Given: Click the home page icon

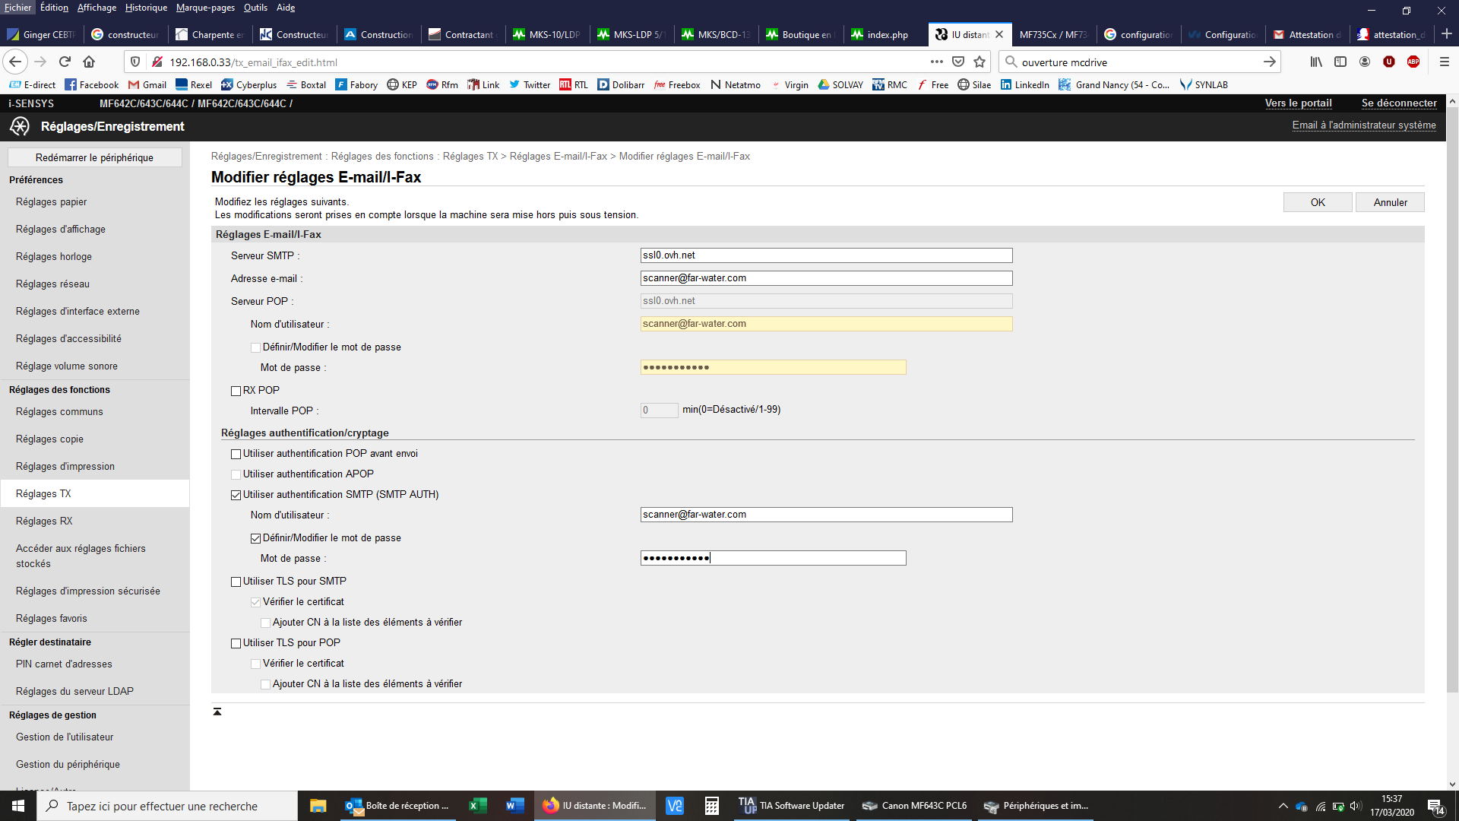Looking at the screenshot, I should (x=89, y=62).
